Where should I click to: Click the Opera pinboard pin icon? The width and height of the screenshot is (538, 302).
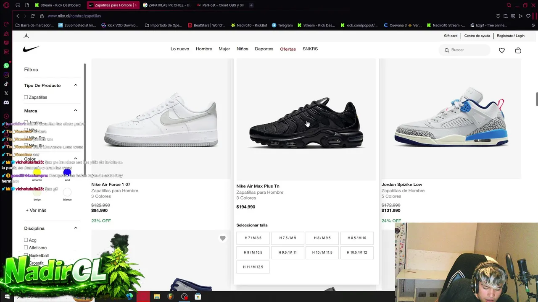pos(498,16)
